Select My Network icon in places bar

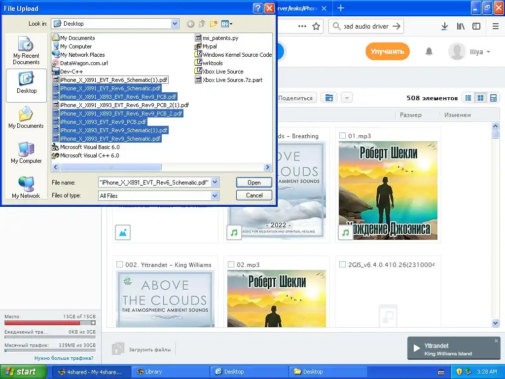pyautogui.click(x=26, y=187)
